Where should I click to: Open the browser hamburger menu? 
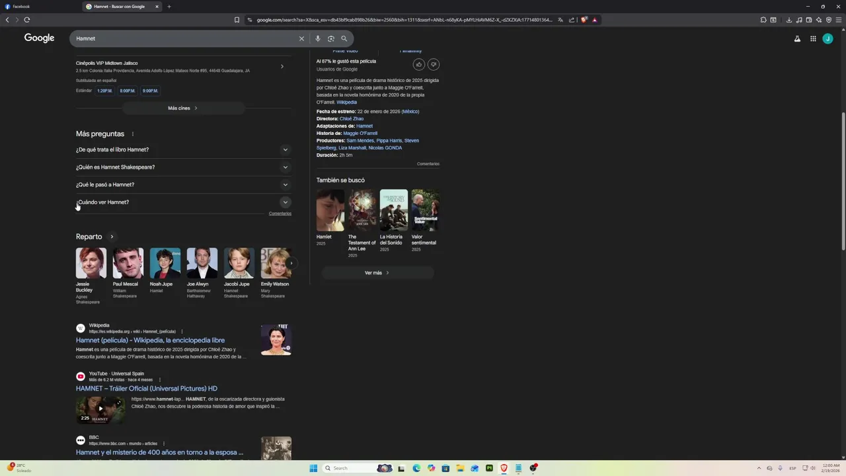point(839,20)
